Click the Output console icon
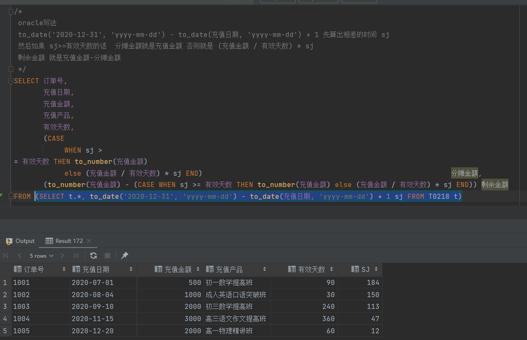 tap(9, 241)
